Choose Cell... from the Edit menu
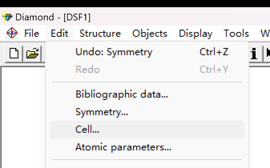270x168 pixels. [x=87, y=130]
